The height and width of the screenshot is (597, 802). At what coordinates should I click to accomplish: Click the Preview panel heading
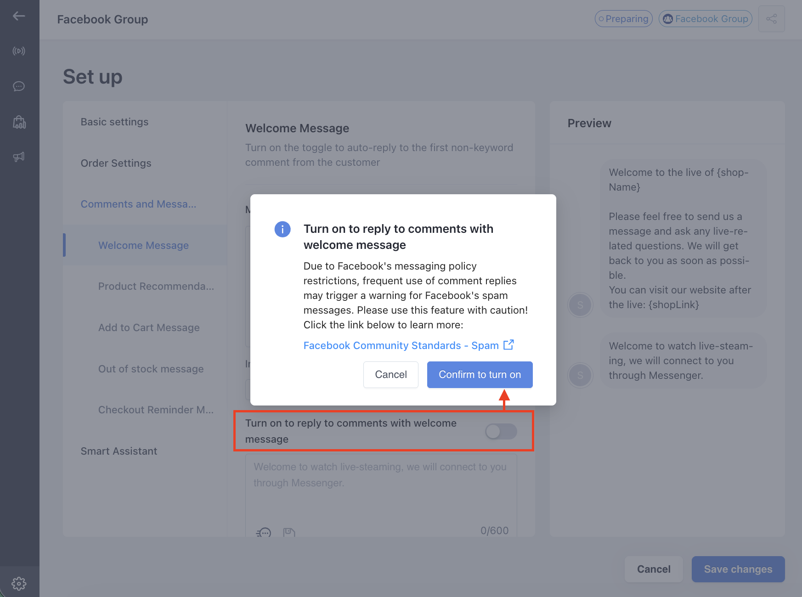[589, 123]
